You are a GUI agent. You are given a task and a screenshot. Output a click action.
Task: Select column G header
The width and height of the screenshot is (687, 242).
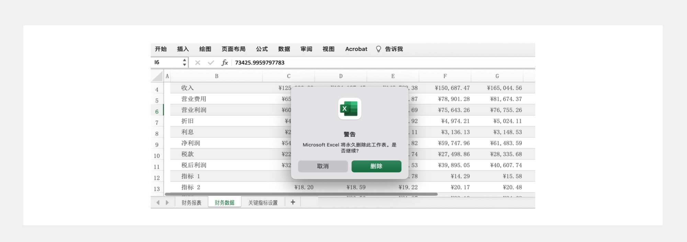[x=497, y=76]
